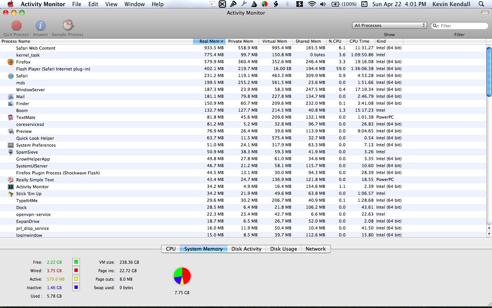Select the kernel_task process row
Viewport: 492px width, 308px height.
[243, 55]
